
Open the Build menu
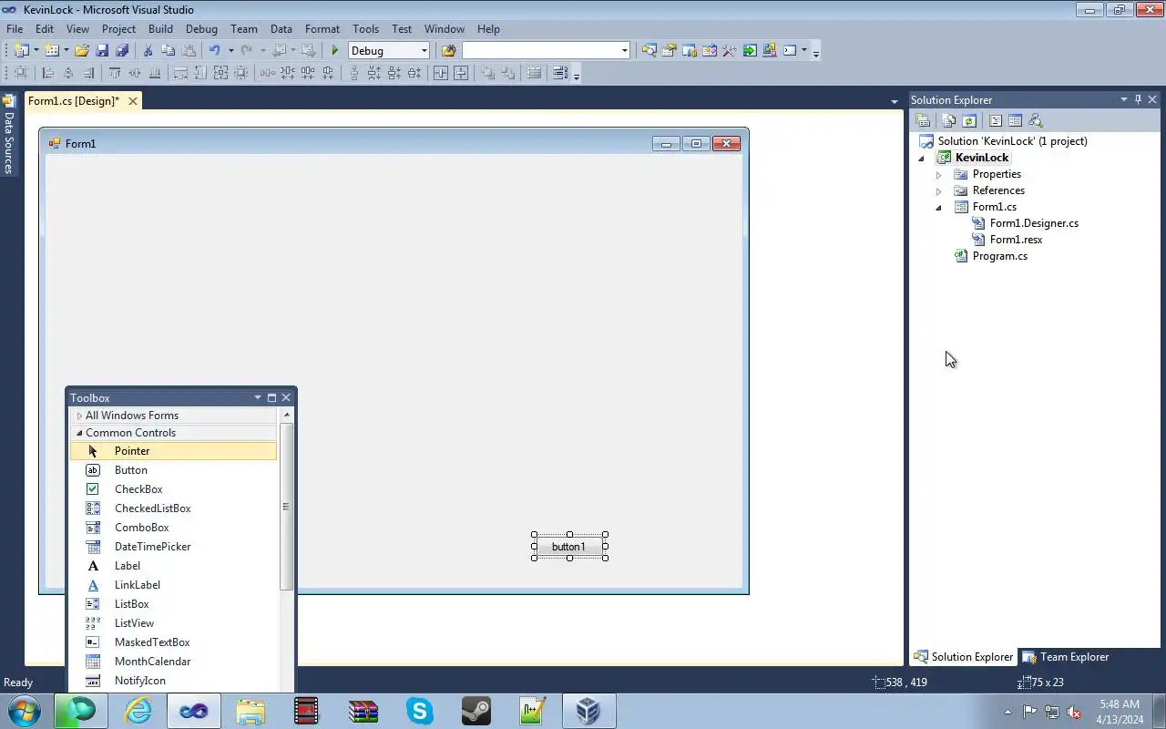160,29
